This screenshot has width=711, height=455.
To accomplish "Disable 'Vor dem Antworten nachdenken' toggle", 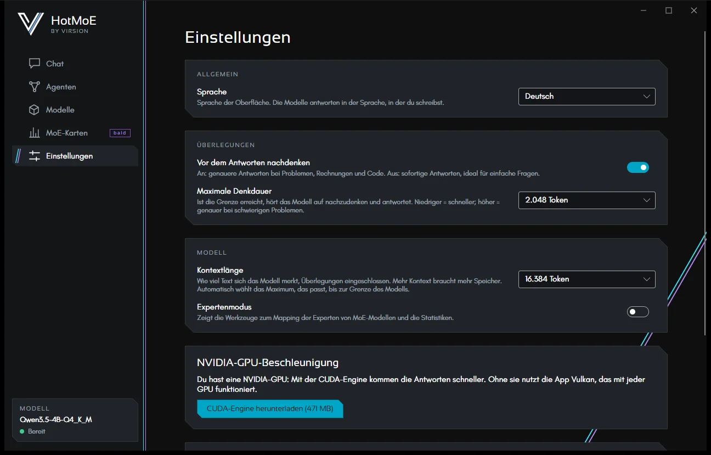I will click(x=638, y=167).
